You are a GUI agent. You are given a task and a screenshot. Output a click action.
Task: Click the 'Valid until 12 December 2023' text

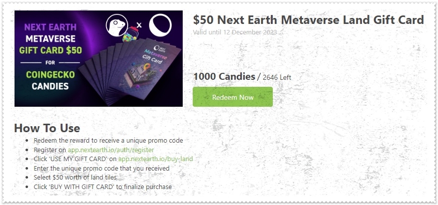click(235, 32)
